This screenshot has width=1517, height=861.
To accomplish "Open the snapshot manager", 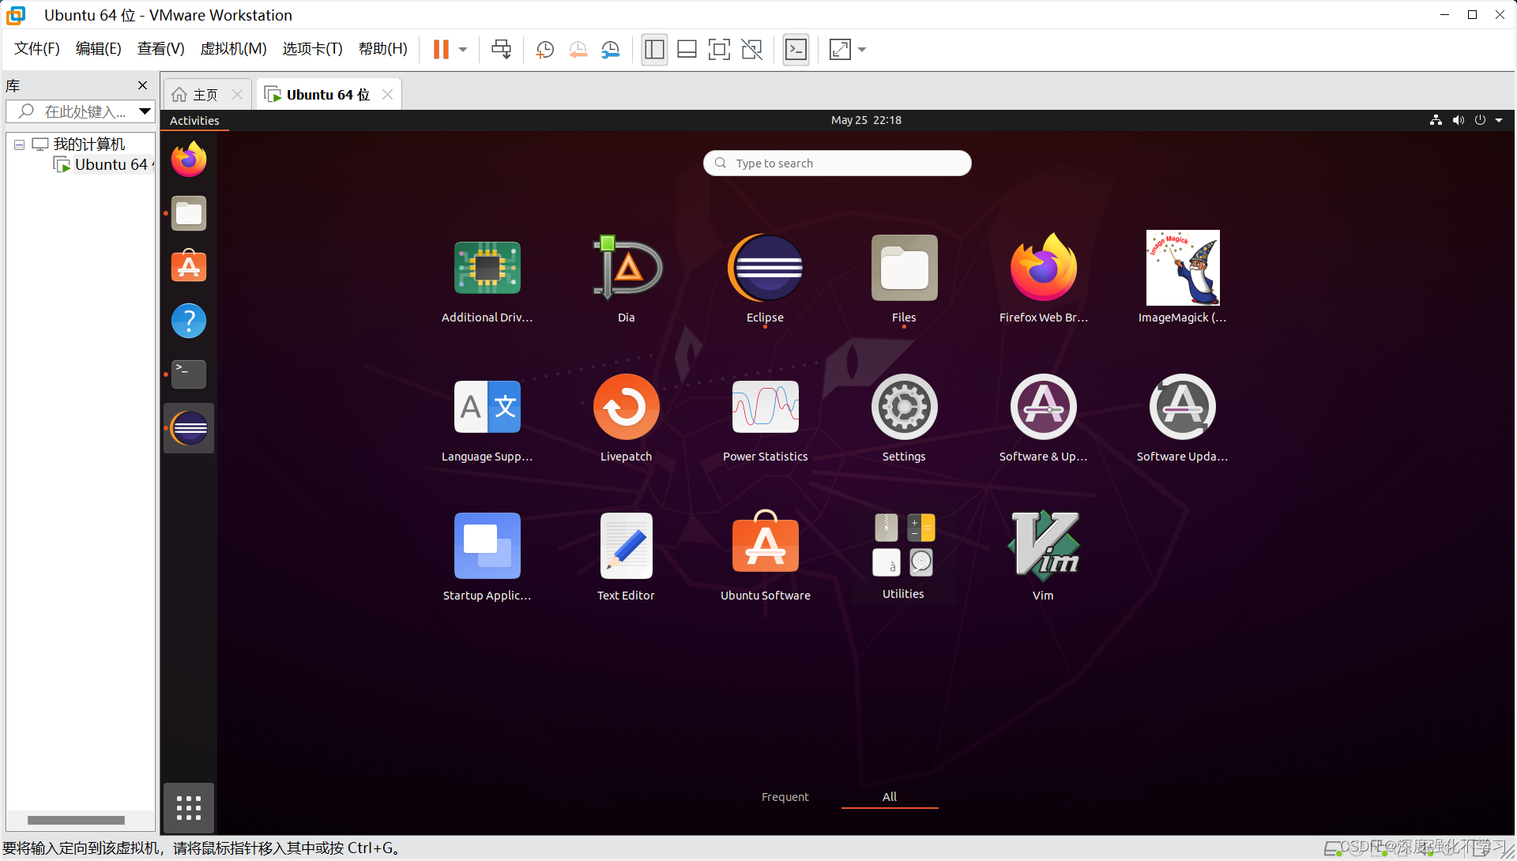I will tap(610, 50).
